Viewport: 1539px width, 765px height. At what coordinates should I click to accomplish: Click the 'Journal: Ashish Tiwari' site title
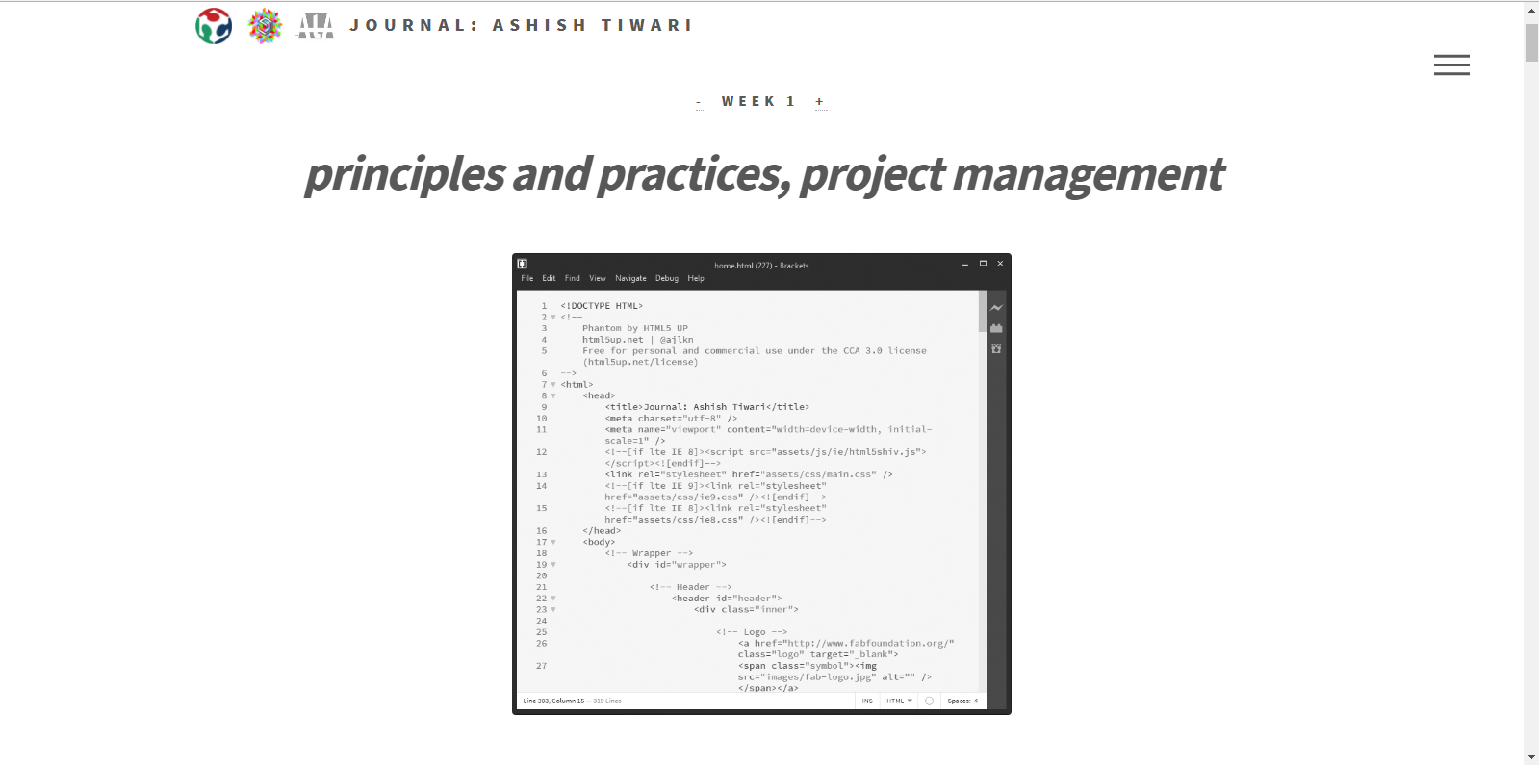pyautogui.click(x=521, y=26)
